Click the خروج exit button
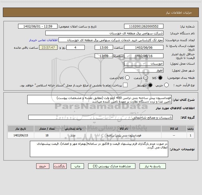Image resolution: width=202 pixels, height=195 pixels. click(x=43, y=166)
